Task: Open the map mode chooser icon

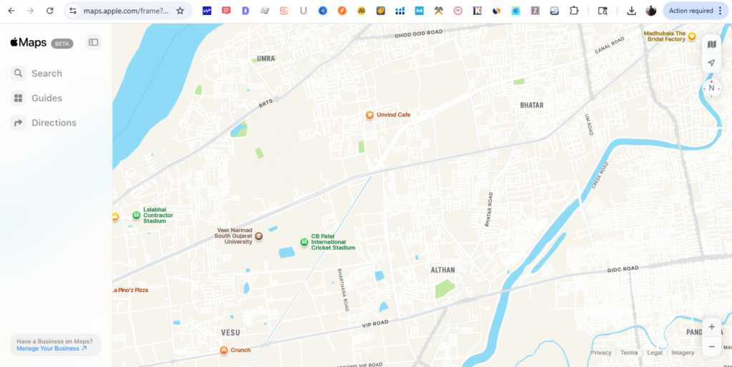Action: point(711,44)
